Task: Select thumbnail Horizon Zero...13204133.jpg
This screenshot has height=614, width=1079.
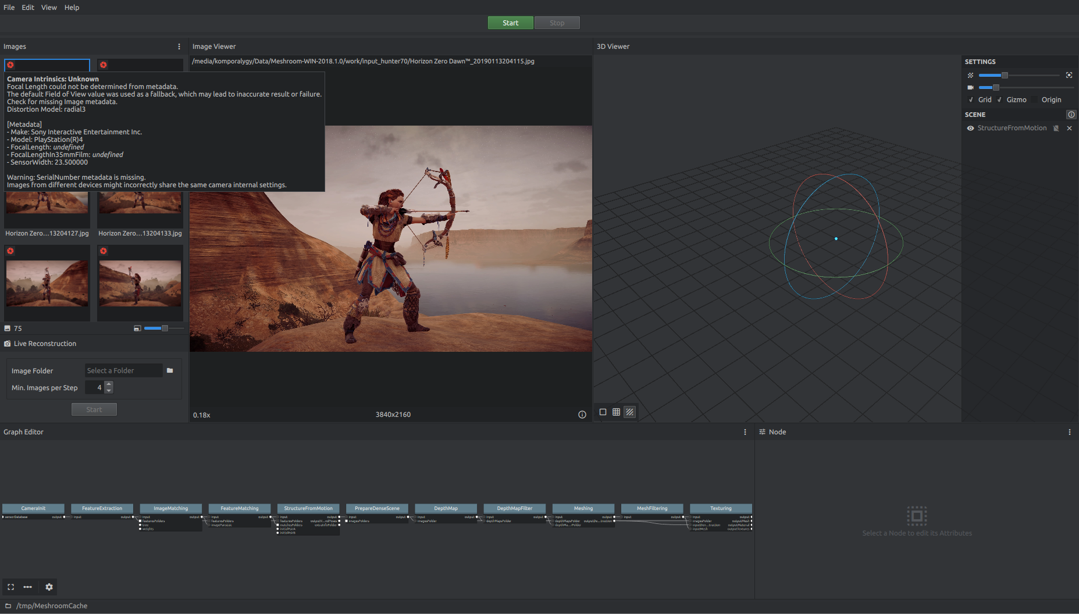Action: pyautogui.click(x=140, y=210)
